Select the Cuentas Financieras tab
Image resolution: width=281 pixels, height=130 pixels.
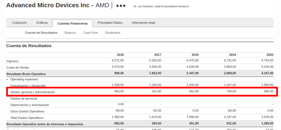pos(73,23)
